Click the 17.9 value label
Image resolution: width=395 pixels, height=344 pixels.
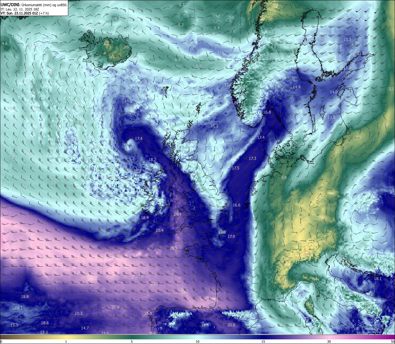tap(231, 236)
